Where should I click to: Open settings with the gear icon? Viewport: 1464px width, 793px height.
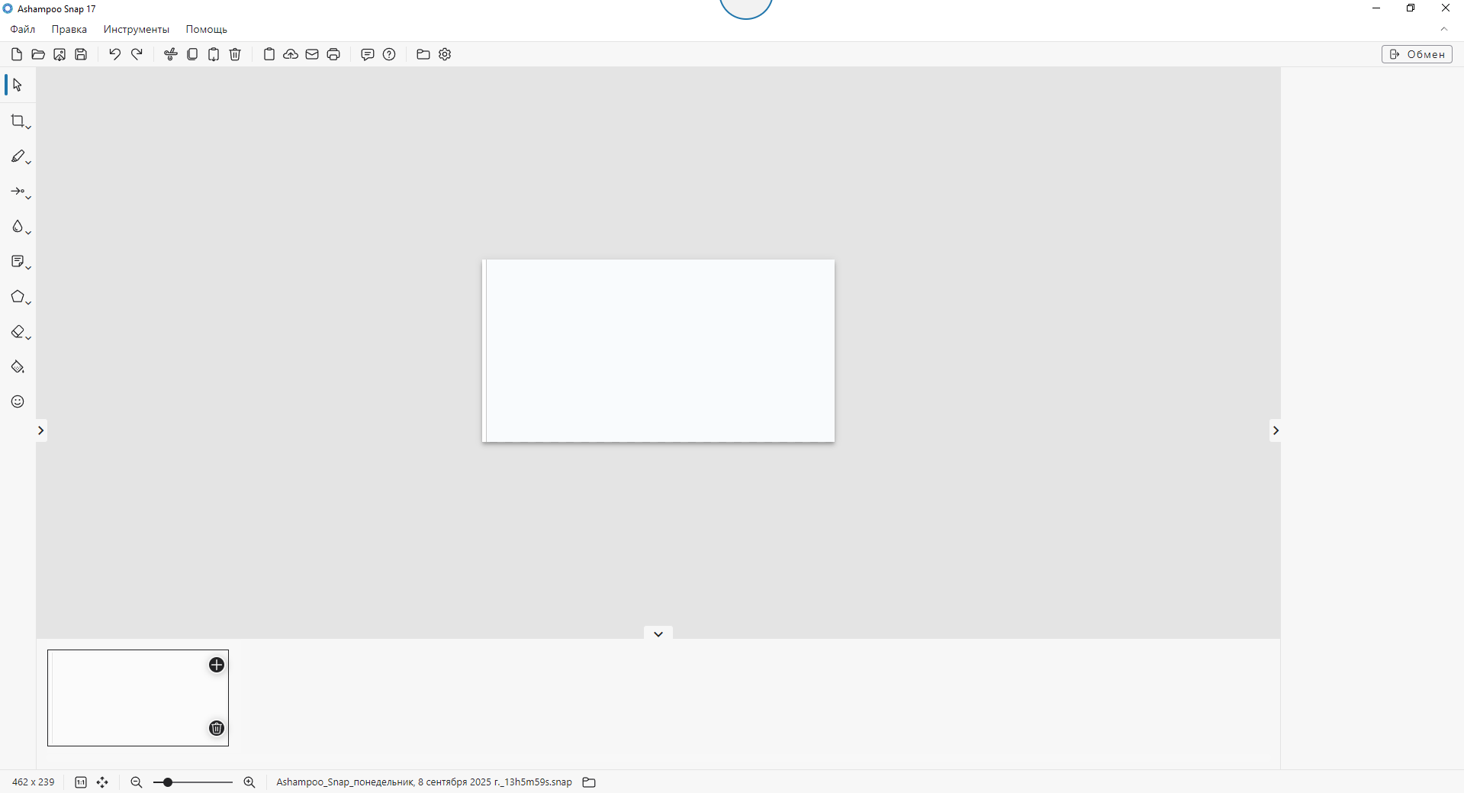click(x=445, y=54)
